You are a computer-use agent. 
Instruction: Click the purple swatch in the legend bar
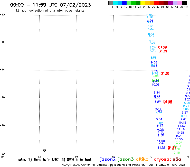tap(170, 3)
